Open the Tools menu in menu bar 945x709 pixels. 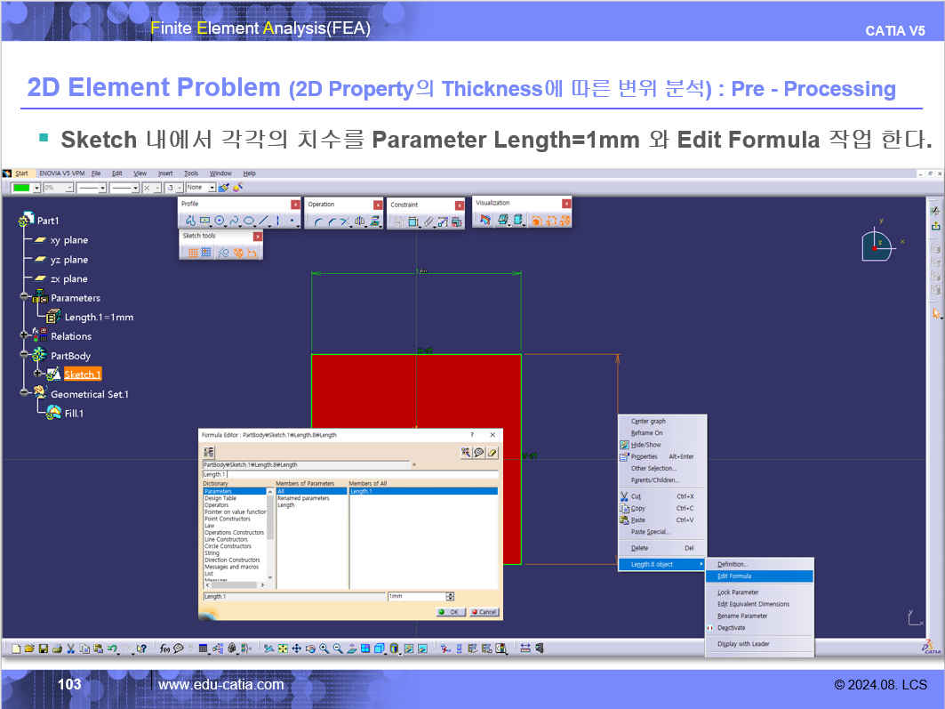[x=191, y=173]
